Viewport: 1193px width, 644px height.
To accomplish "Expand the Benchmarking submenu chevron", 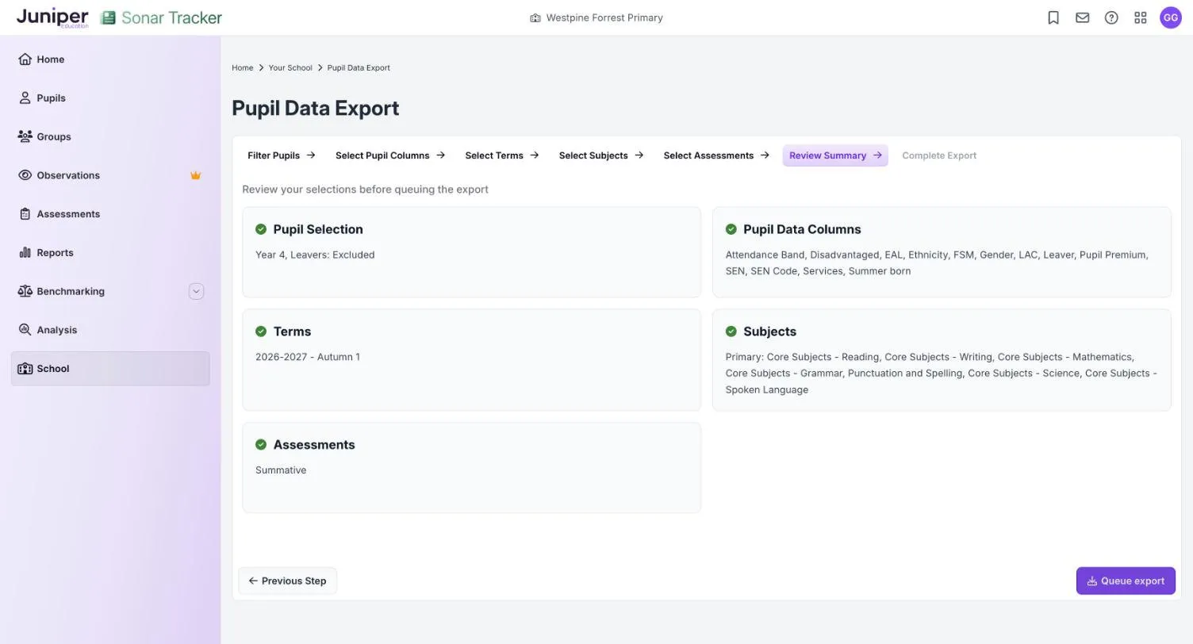I will coord(197,291).
